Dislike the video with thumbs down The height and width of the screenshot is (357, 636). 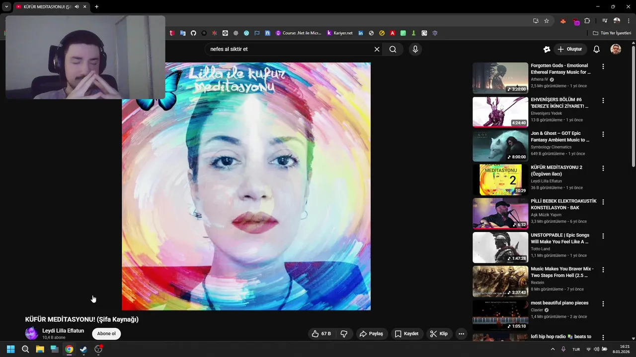pyautogui.click(x=344, y=334)
